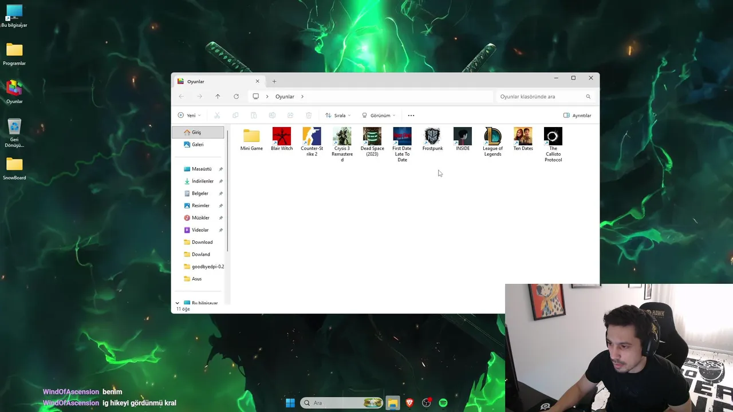733x412 pixels.
Task: Expand the chevron after Oyunlar in path
Action: 302,97
